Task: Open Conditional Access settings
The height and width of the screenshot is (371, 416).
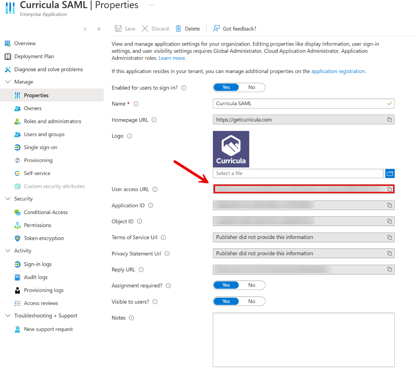Action: click(x=46, y=212)
